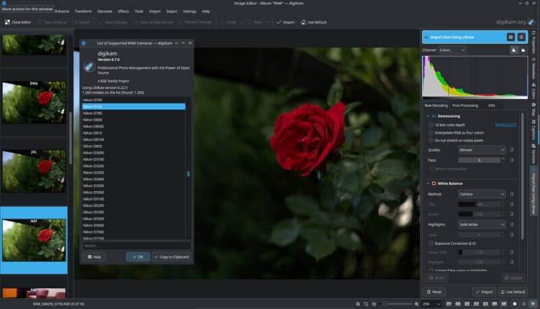Switch histogram to linear scale icon
The height and width of the screenshot is (309, 540).
513,50
